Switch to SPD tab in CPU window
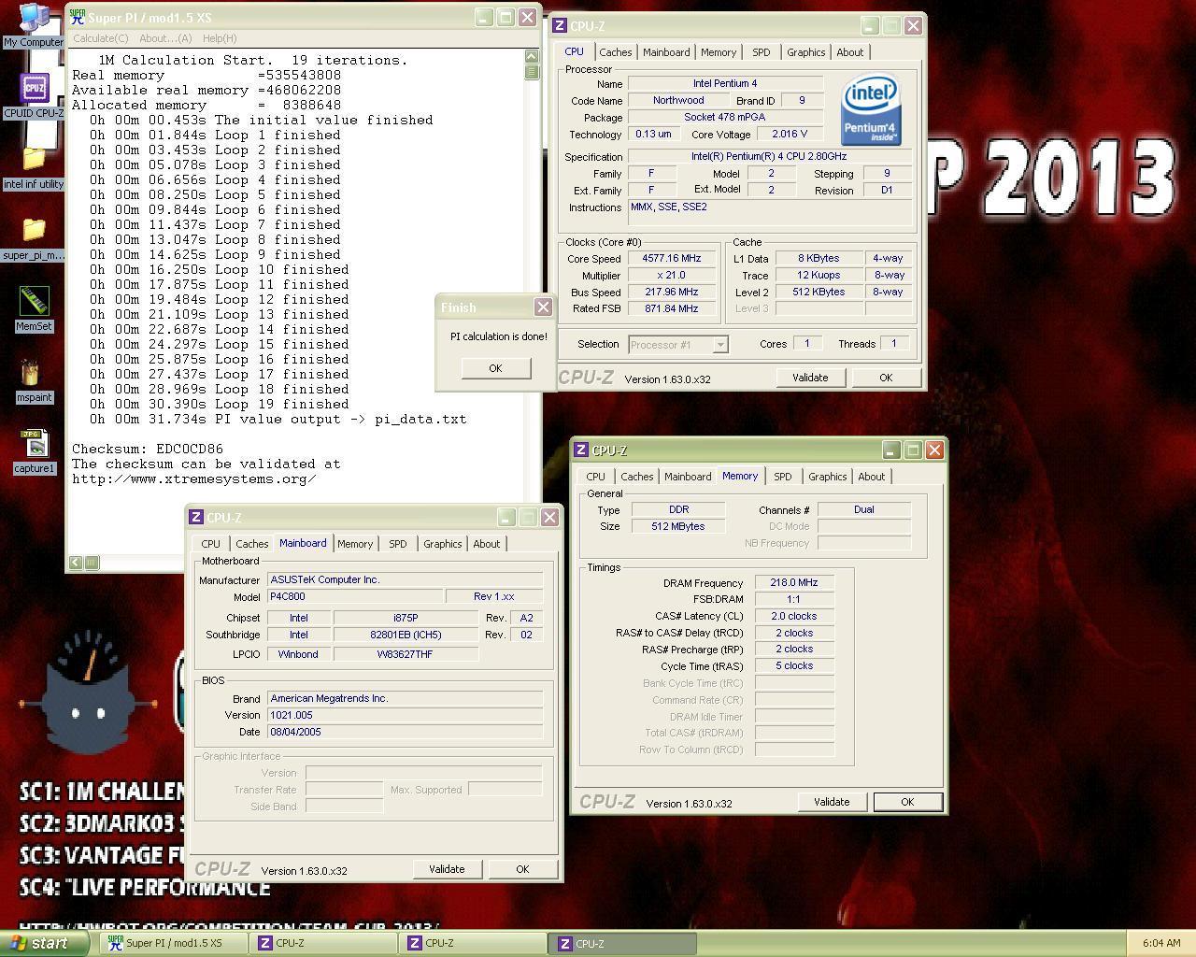1196x957 pixels. [762, 52]
